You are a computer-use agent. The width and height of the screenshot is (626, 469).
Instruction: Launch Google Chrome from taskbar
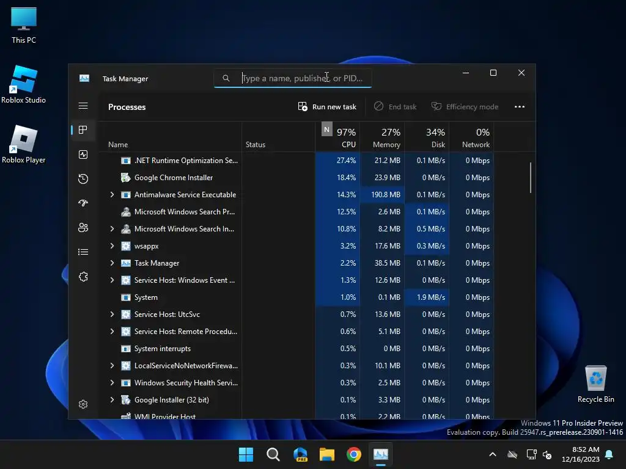[x=354, y=454]
